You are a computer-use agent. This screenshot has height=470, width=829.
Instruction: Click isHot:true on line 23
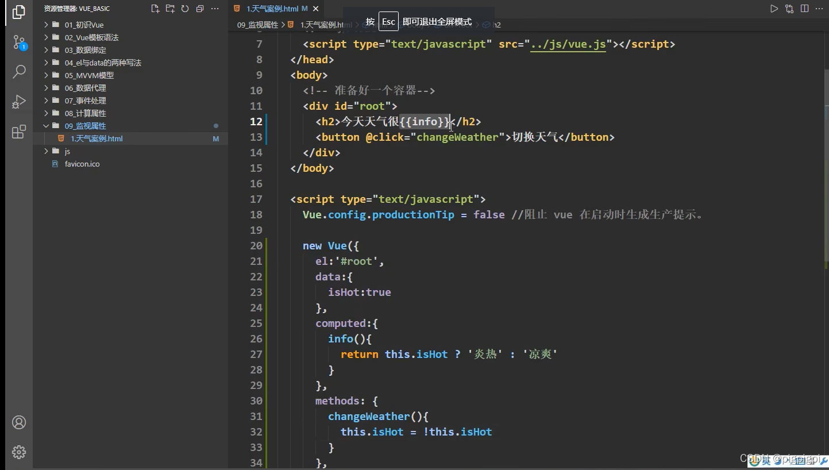(360, 292)
